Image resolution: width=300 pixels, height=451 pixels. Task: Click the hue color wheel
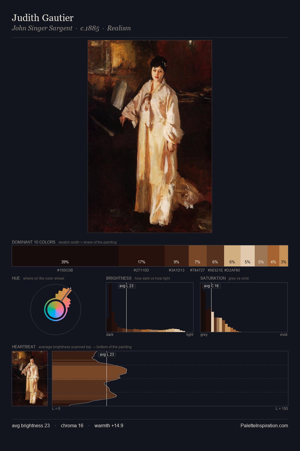55,309
